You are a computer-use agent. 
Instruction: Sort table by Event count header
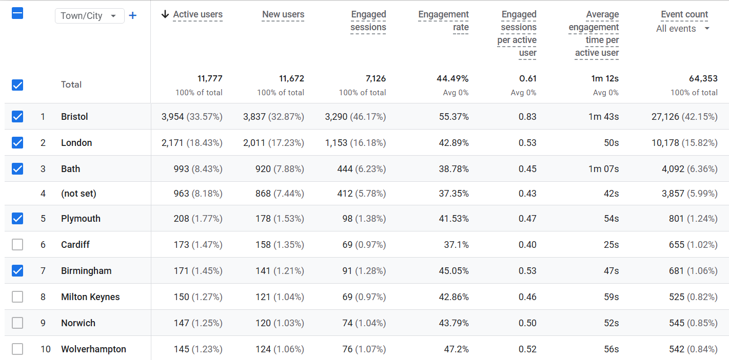pyautogui.click(x=684, y=14)
